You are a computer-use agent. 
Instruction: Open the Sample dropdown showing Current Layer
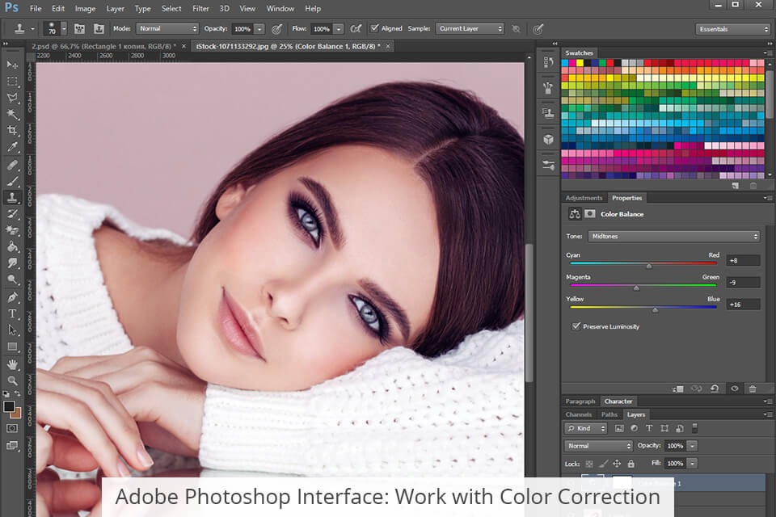pos(470,29)
